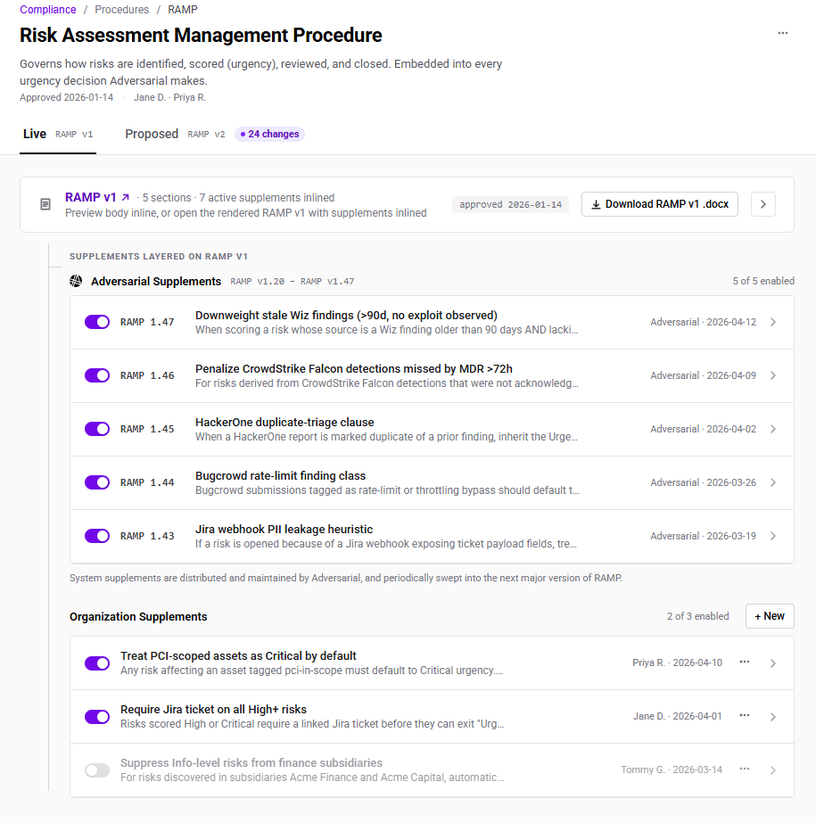Click the RAMP 1.47 version label
The width and height of the screenshot is (816, 823).
[147, 322]
